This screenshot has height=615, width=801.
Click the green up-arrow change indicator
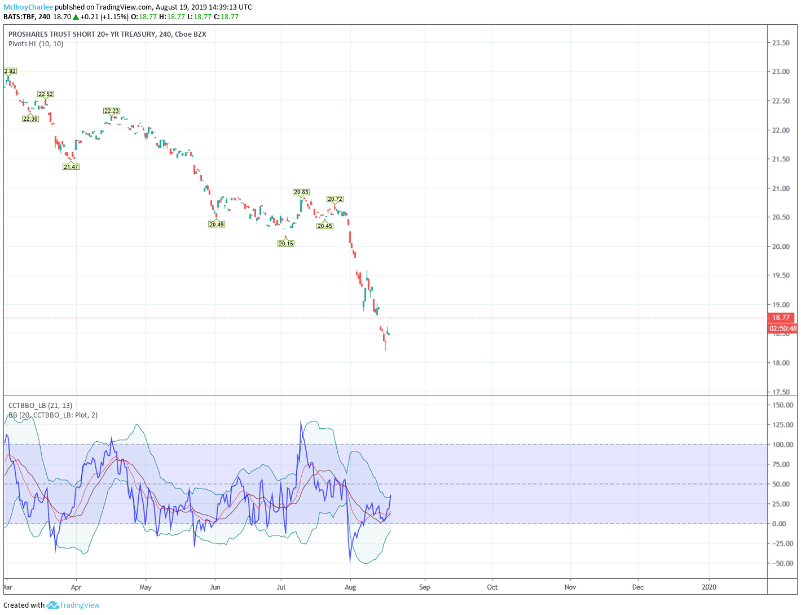click(x=76, y=16)
